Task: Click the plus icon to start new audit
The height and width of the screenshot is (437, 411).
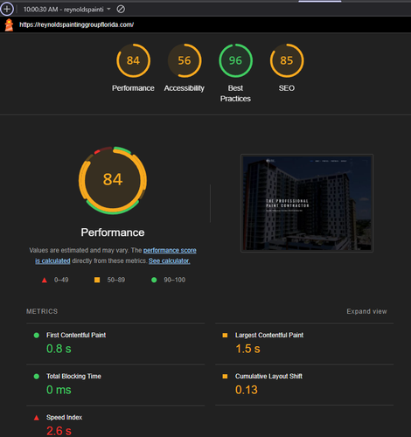Action: (x=7, y=9)
